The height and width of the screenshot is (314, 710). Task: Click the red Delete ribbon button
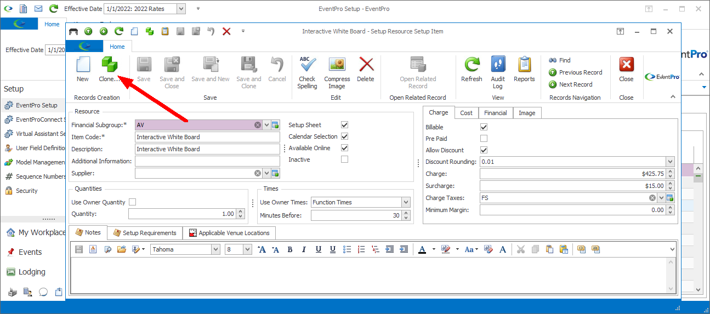click(x=366, y=69)
